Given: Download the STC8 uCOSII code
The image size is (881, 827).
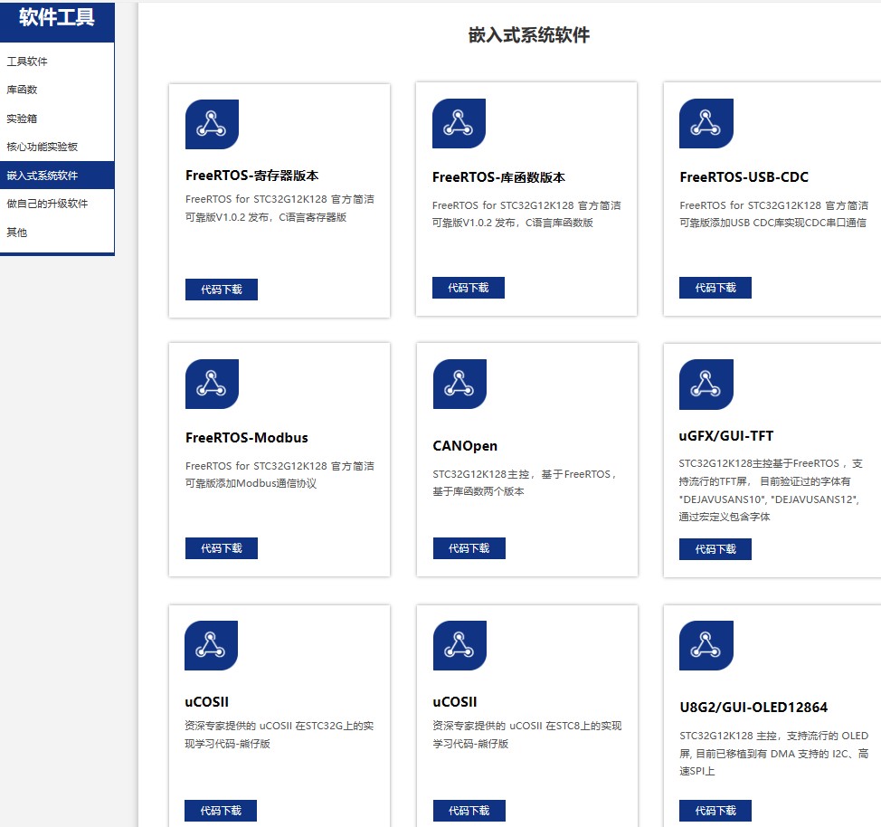Looking at the screenshot, I should point(469,810).
